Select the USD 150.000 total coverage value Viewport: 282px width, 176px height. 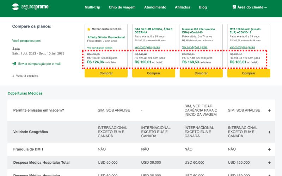click(x=239, y=163)
